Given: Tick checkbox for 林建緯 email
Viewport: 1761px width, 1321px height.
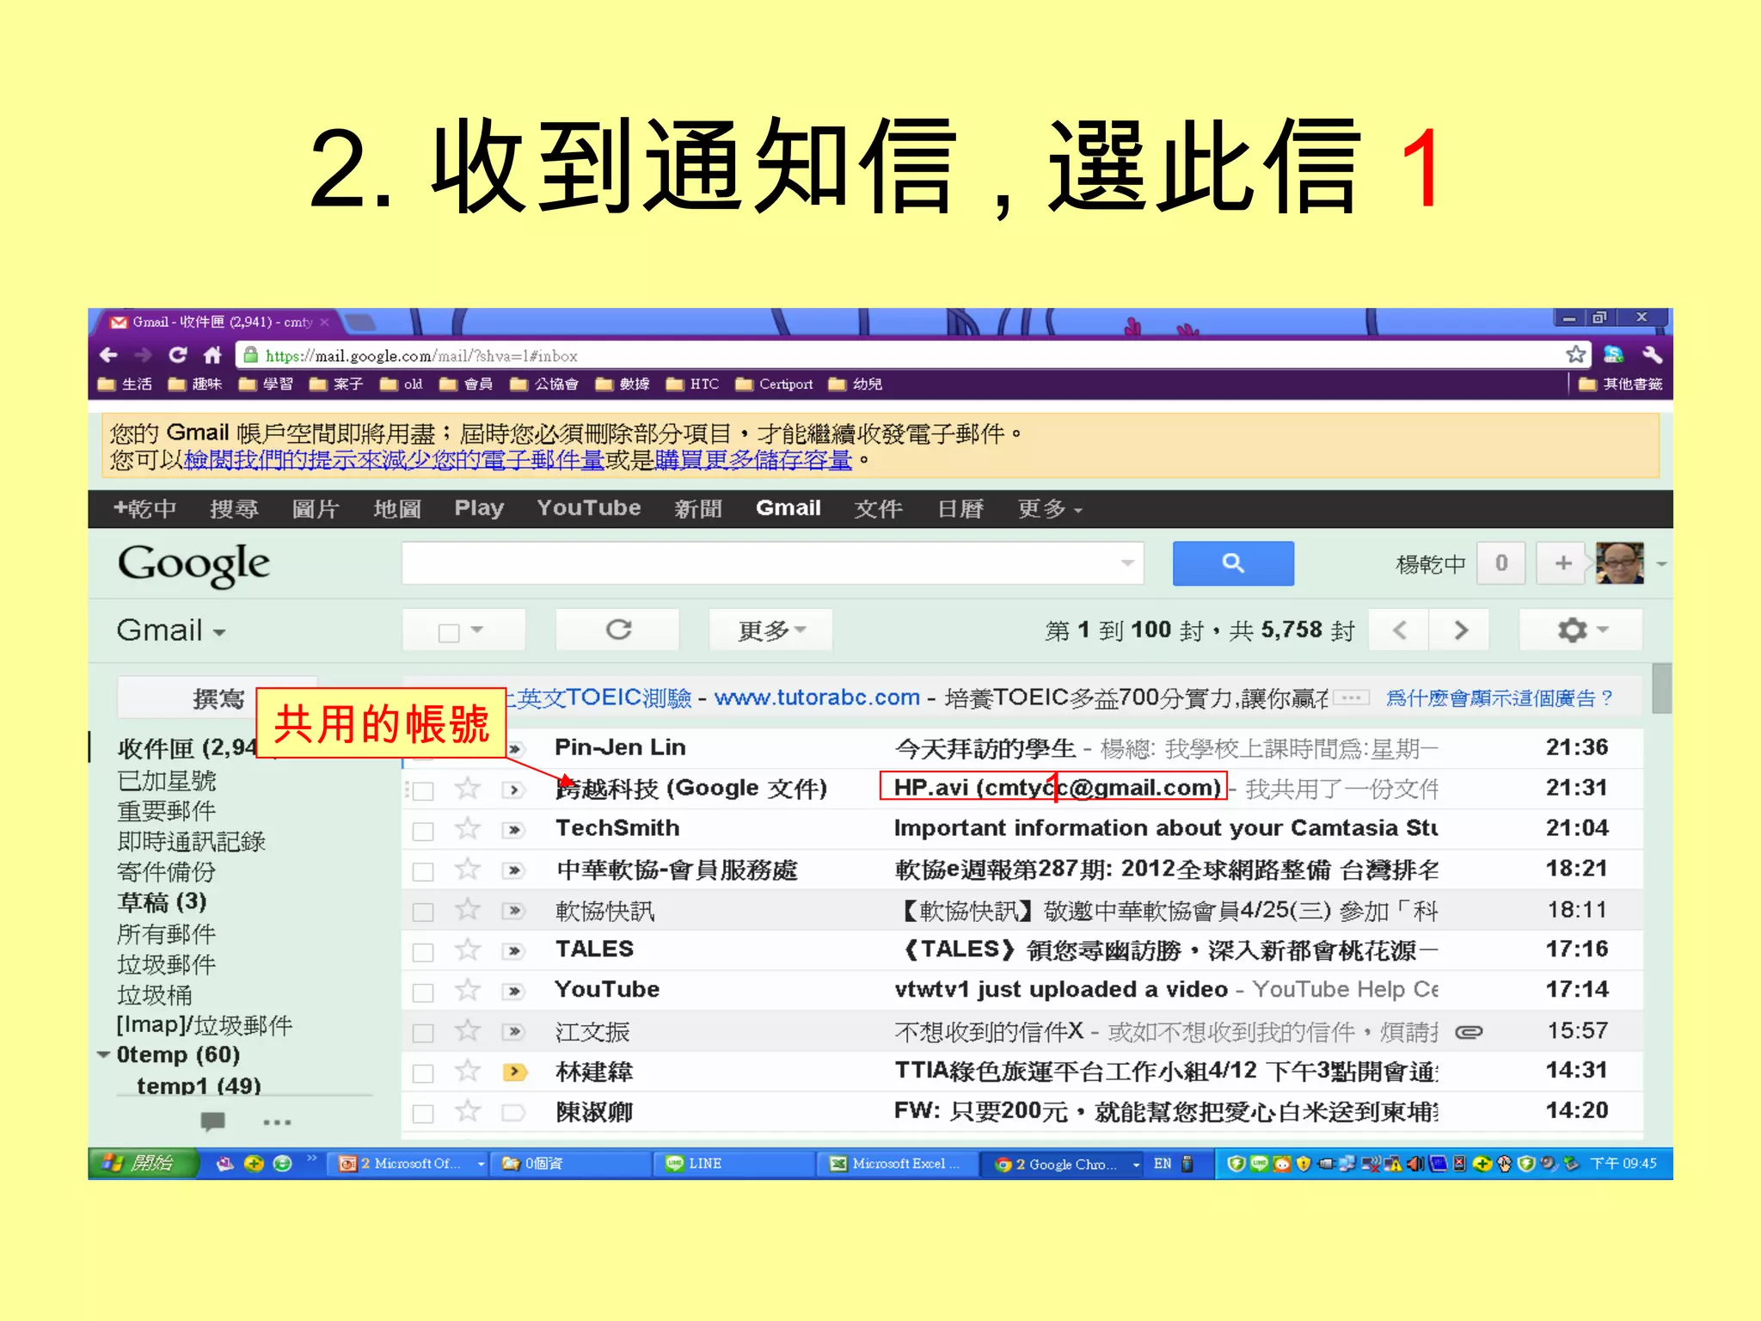Looking at the screenshot, I should pos(422,1073).
